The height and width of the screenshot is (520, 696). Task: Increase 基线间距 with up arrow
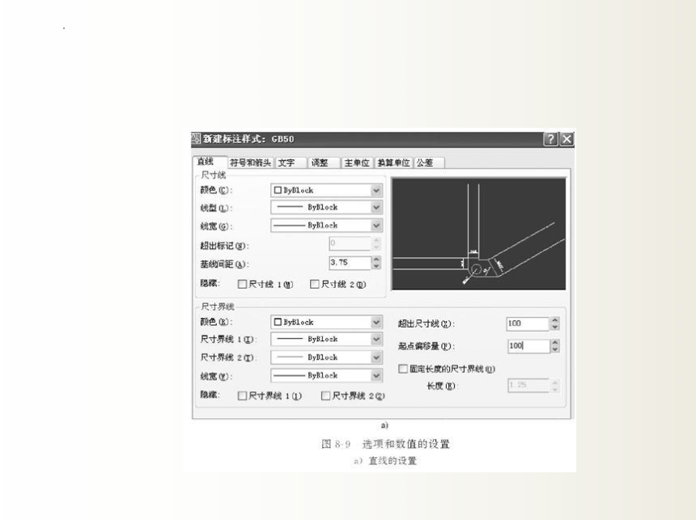click(376, 259)
